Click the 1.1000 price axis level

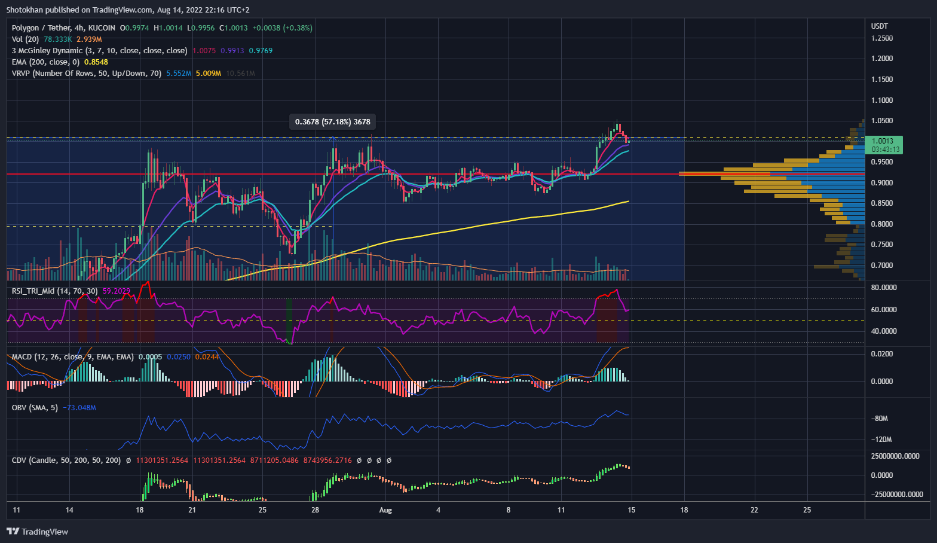[882, 100]
